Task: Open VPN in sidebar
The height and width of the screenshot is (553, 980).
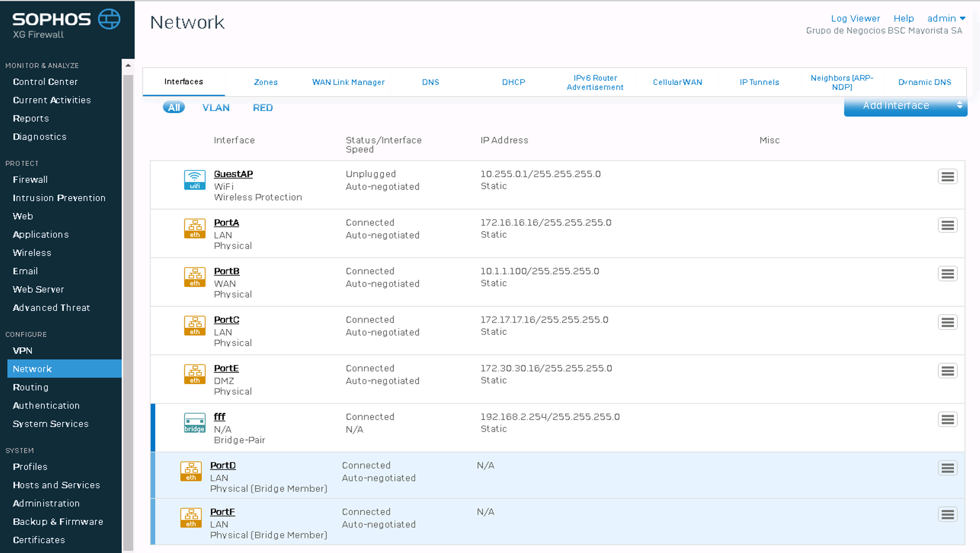Action: 23,351
